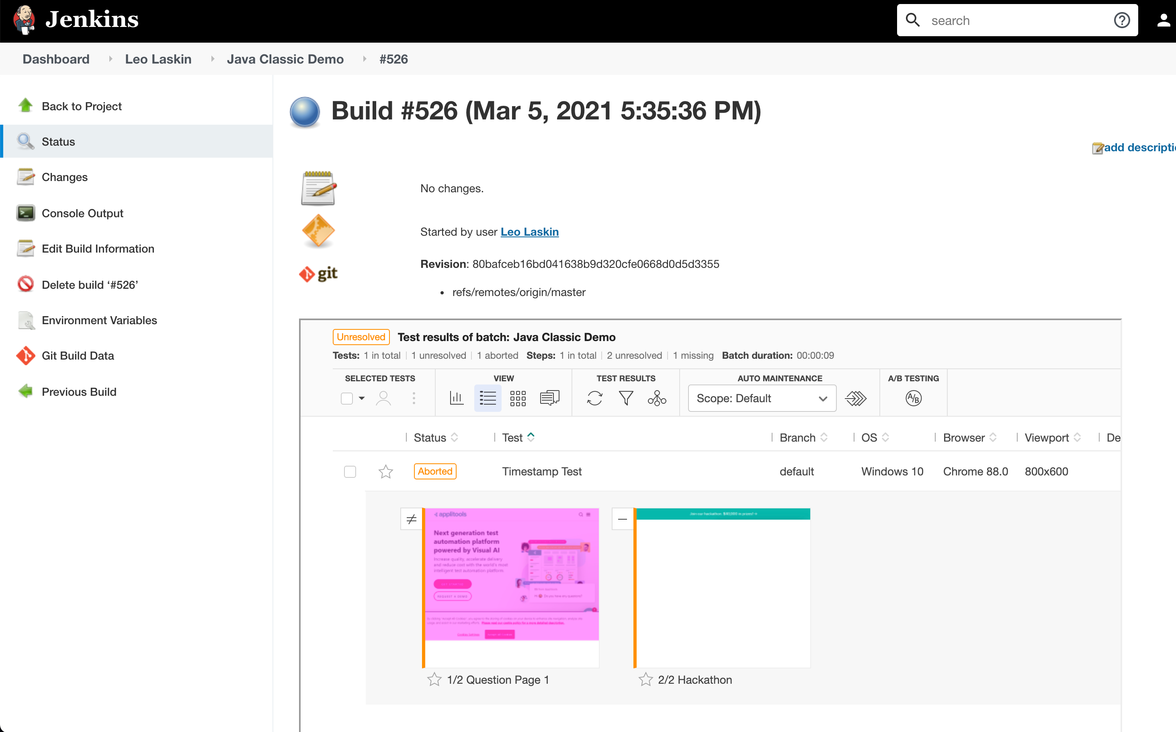This screenshot has width=1176, height=732.
Task: Open the Scope: Default dropdown
Action: 761,399
